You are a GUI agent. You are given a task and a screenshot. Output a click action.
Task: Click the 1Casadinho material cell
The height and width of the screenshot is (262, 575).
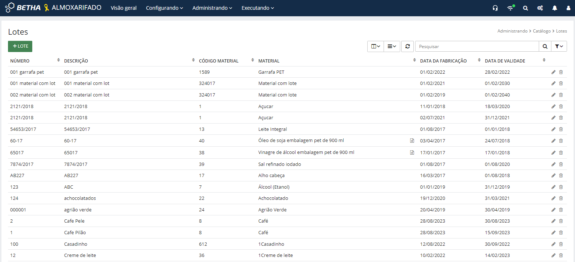pos(271,244)
